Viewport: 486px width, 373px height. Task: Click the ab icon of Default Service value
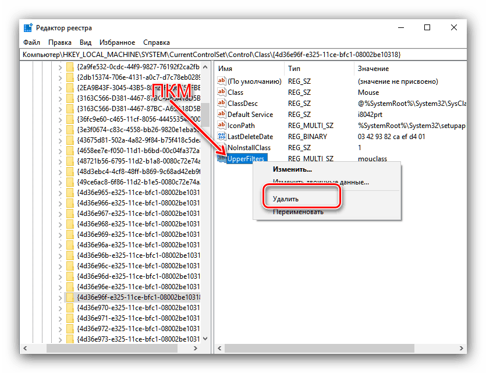(x=221, y=114)
